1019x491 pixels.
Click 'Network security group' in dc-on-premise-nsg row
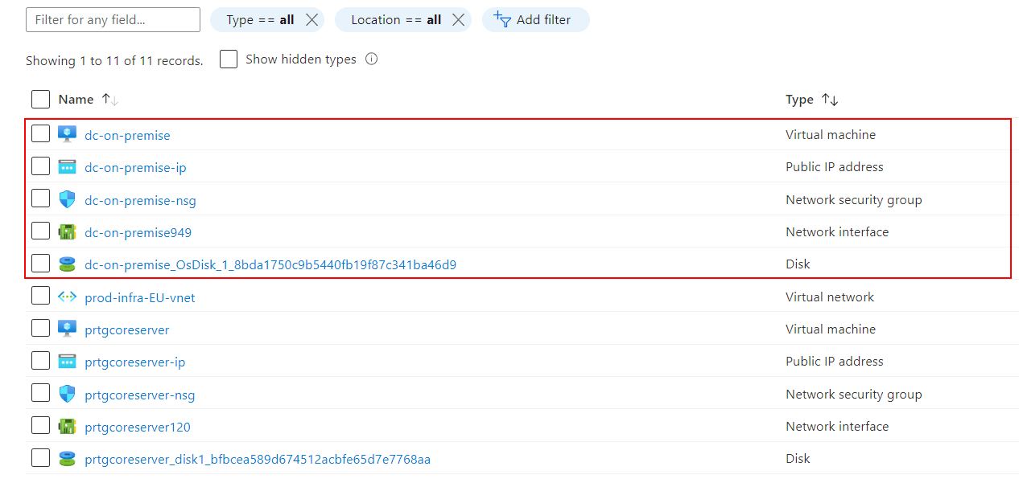(x=854, y=199)
